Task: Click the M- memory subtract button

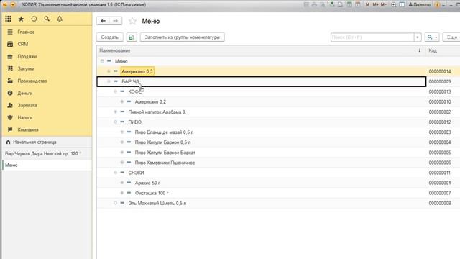Action: (383, 4)
